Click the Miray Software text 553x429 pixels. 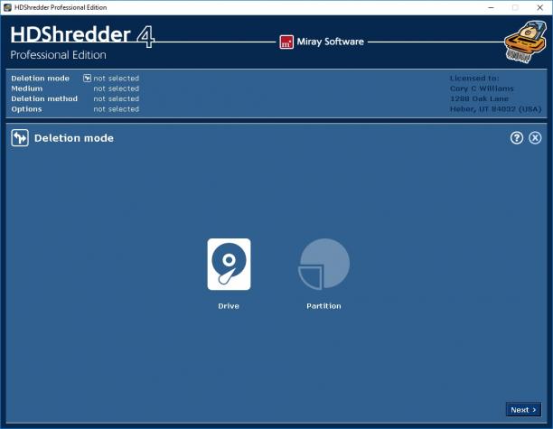(x=330, y=42)
